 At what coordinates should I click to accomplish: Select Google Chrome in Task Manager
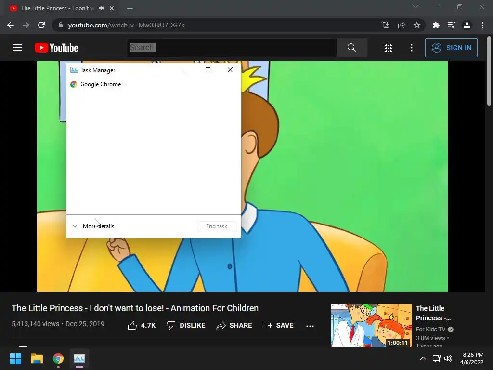coord(154,84)
